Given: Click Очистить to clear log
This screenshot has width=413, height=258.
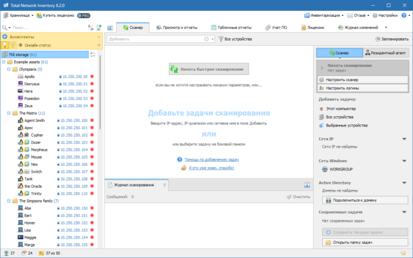Looking at the screenshot, I should click(298, 197).
